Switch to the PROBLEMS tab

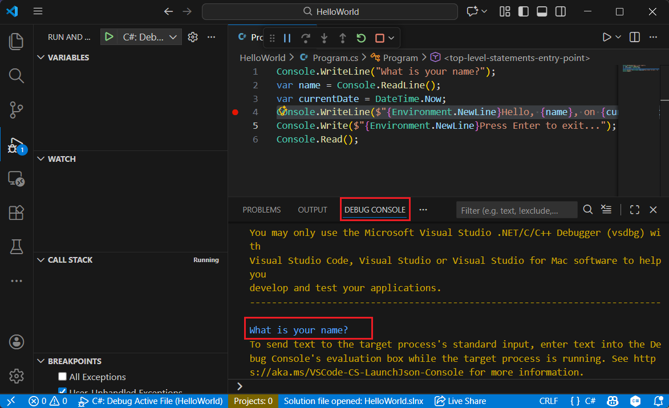click(x=261, y=209)
